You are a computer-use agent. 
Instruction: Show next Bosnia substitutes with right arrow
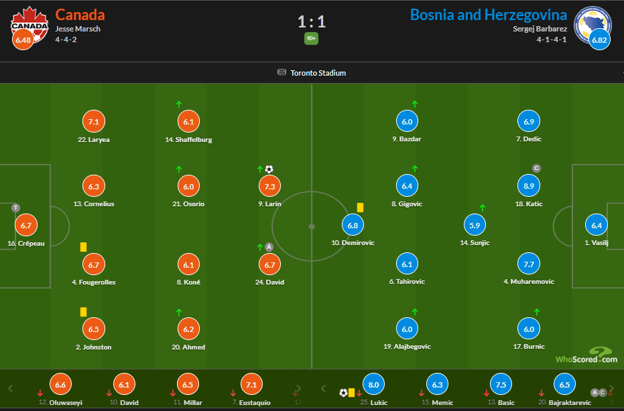pos(612,388)
